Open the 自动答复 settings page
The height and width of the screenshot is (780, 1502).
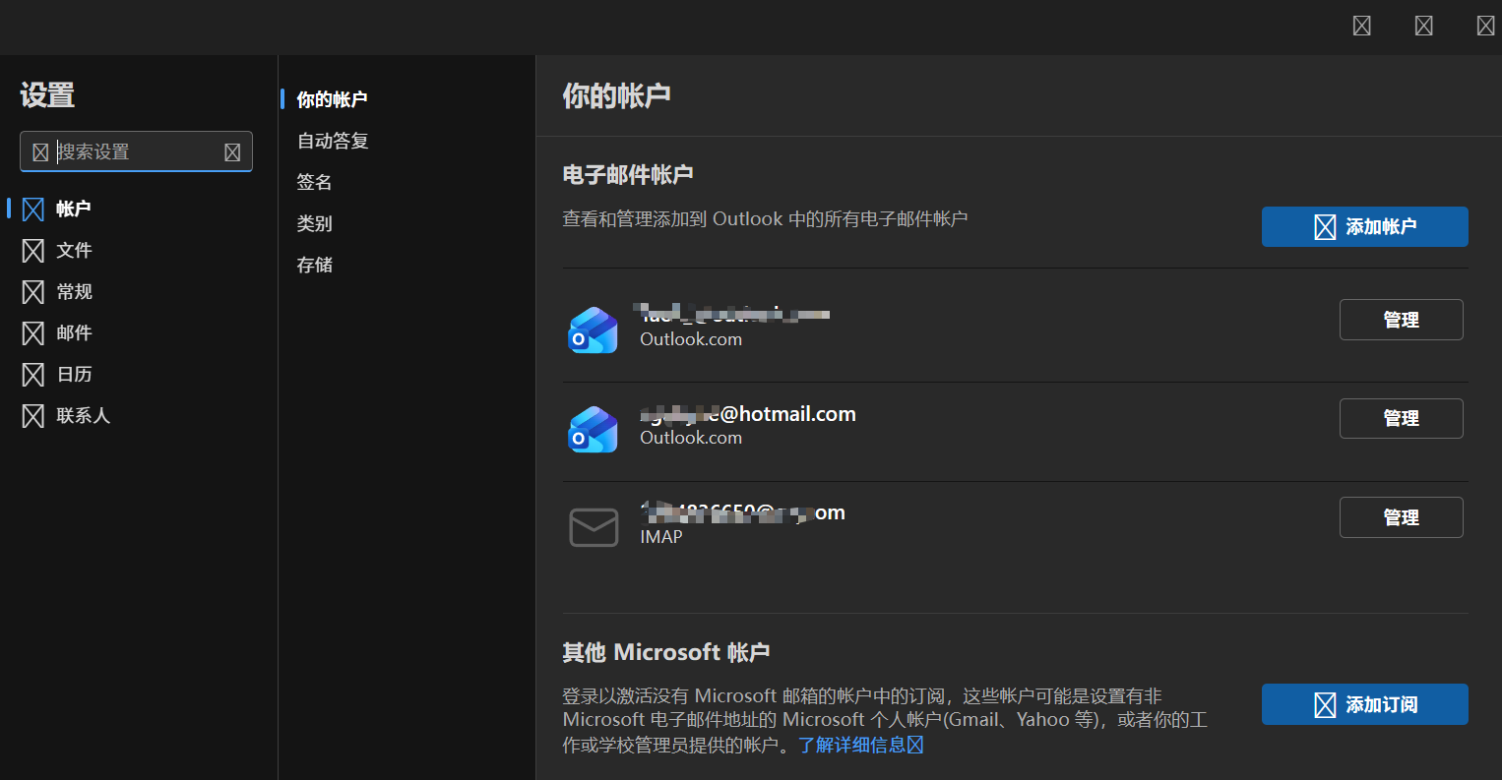(333, 141)
